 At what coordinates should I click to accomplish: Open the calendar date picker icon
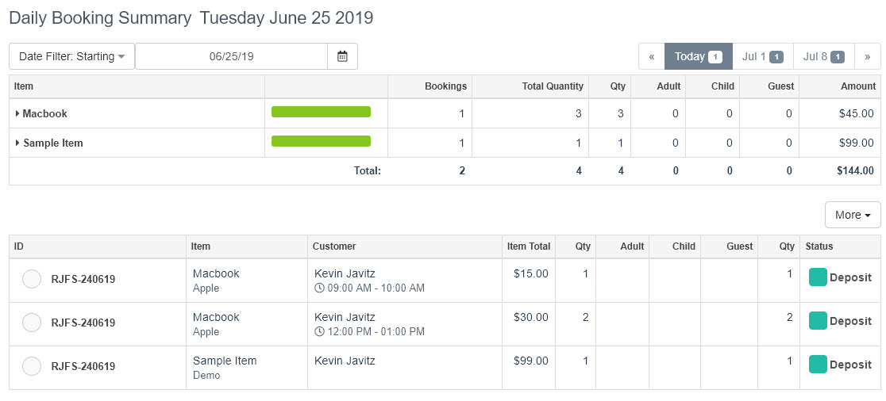pyautogui.click(x=342, y=56)
